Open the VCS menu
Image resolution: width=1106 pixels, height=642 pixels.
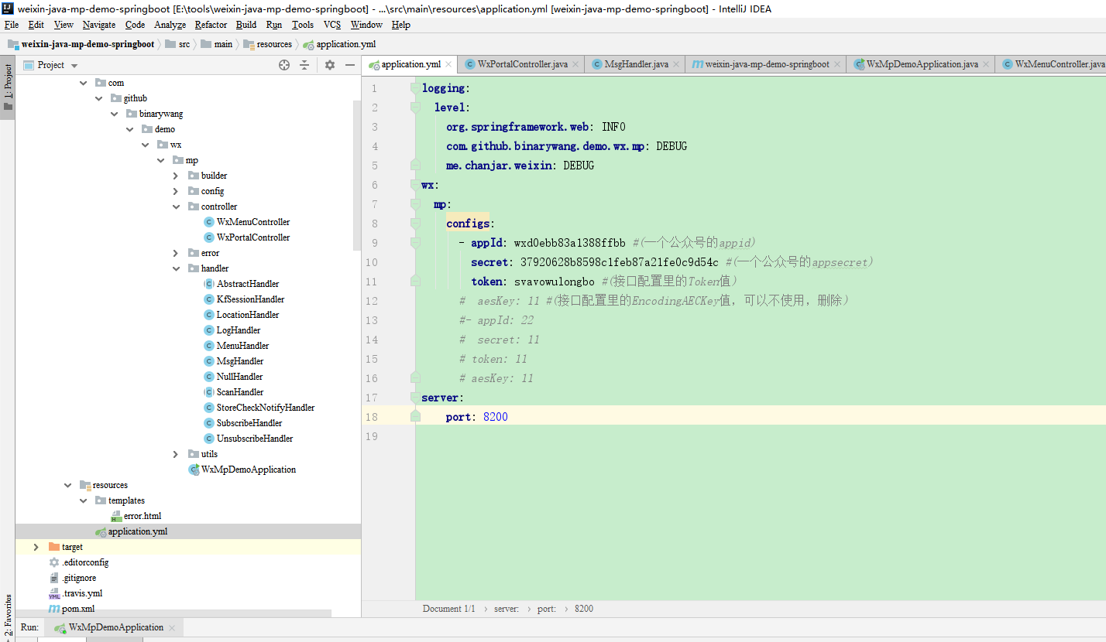coord(332,25)
